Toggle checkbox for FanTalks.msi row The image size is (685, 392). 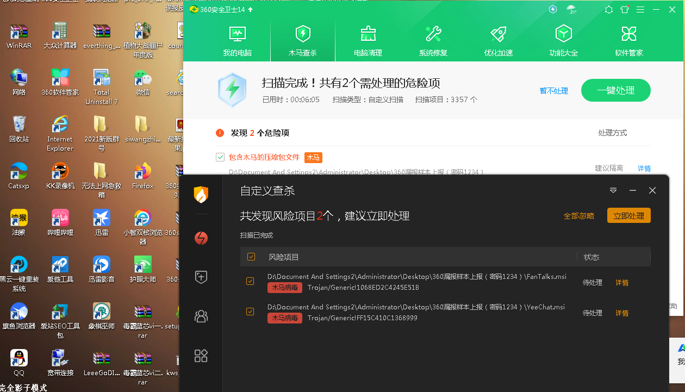tap(250, 281)
